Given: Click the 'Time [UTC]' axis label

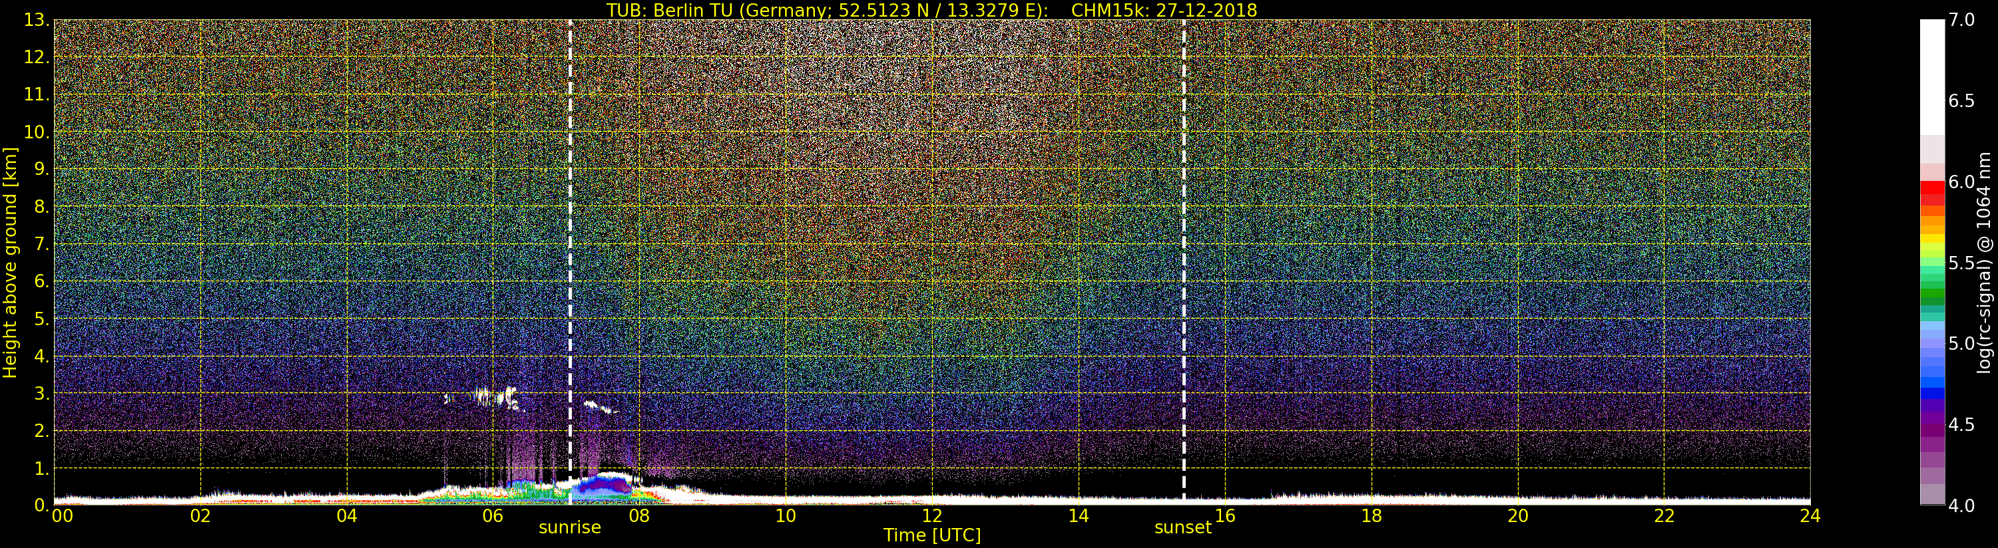Looking at the screenshot, I should coord(932,535).
